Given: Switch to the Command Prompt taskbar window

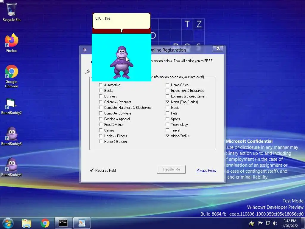Looking at the screenshot, I should pos(63,223).
